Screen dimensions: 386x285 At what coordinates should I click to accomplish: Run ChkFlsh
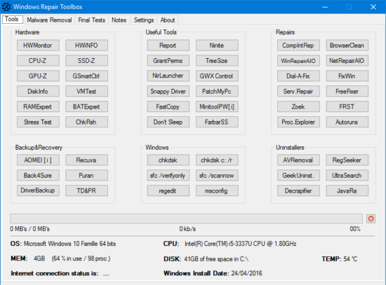point(86,122)
